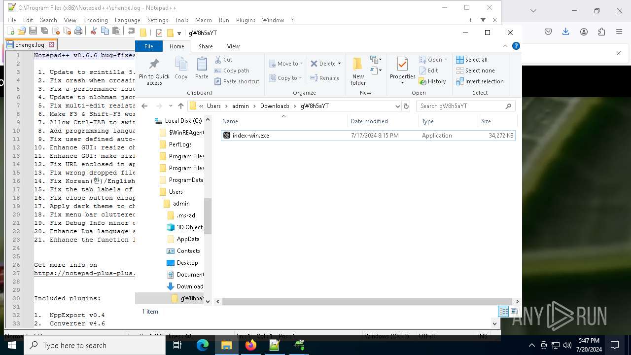Open the Copy to dropdown
Screen dimensions: 631x355
(285, 78)
